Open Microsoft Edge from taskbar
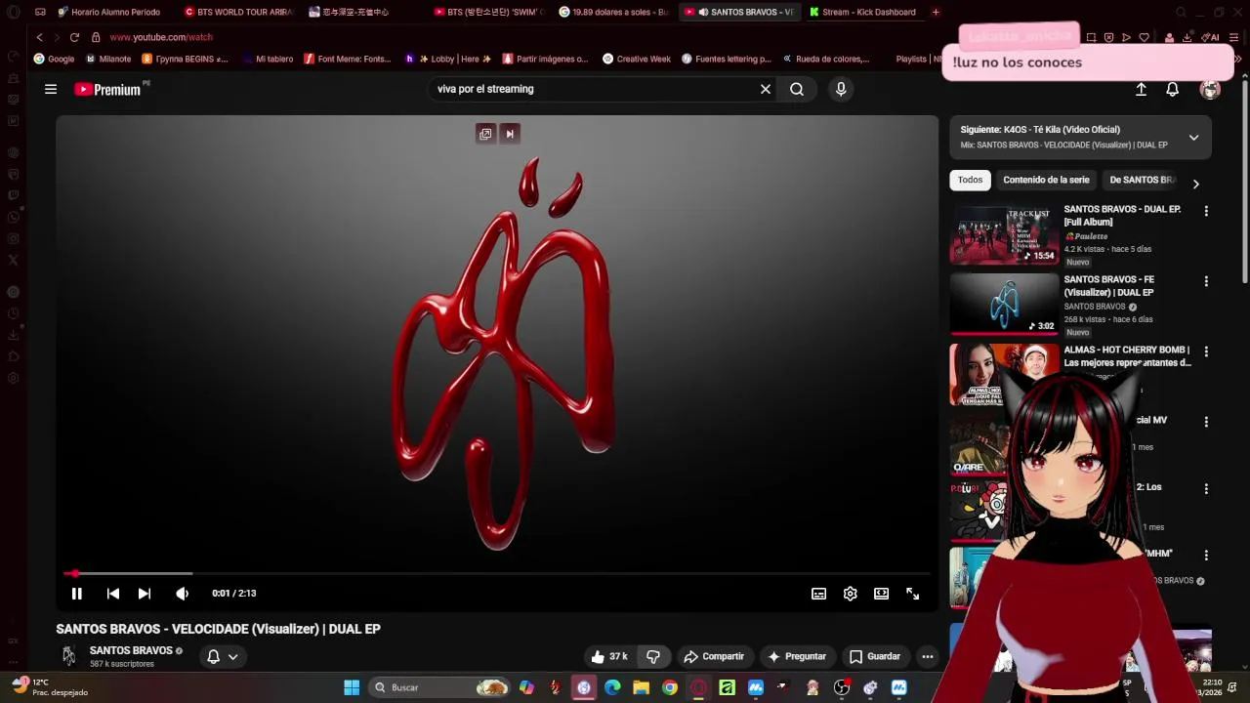Image resolution: width=1250 pixels, height=703 pixels. click(x=612, y=687)
